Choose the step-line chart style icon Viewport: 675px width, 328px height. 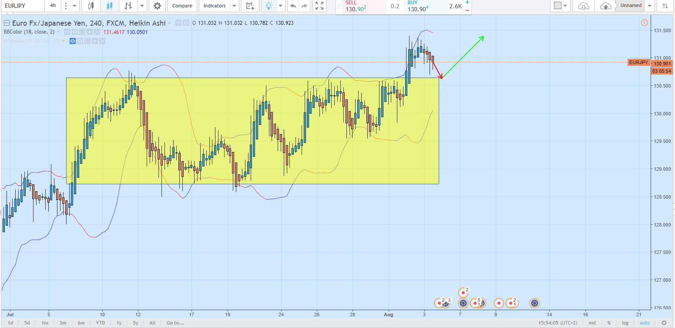point(128,6)
